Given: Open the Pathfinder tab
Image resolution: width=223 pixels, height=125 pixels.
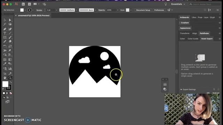Looking at the screenshot, I should tap(205, 33).
